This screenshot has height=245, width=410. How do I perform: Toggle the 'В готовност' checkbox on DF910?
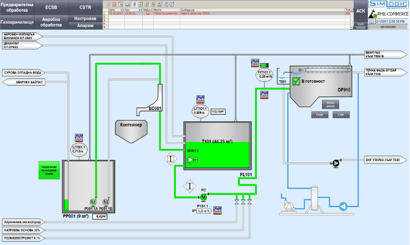point(296,81)
